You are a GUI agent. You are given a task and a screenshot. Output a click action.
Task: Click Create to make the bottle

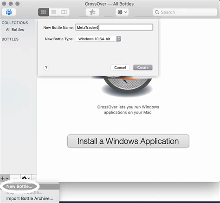143,68
